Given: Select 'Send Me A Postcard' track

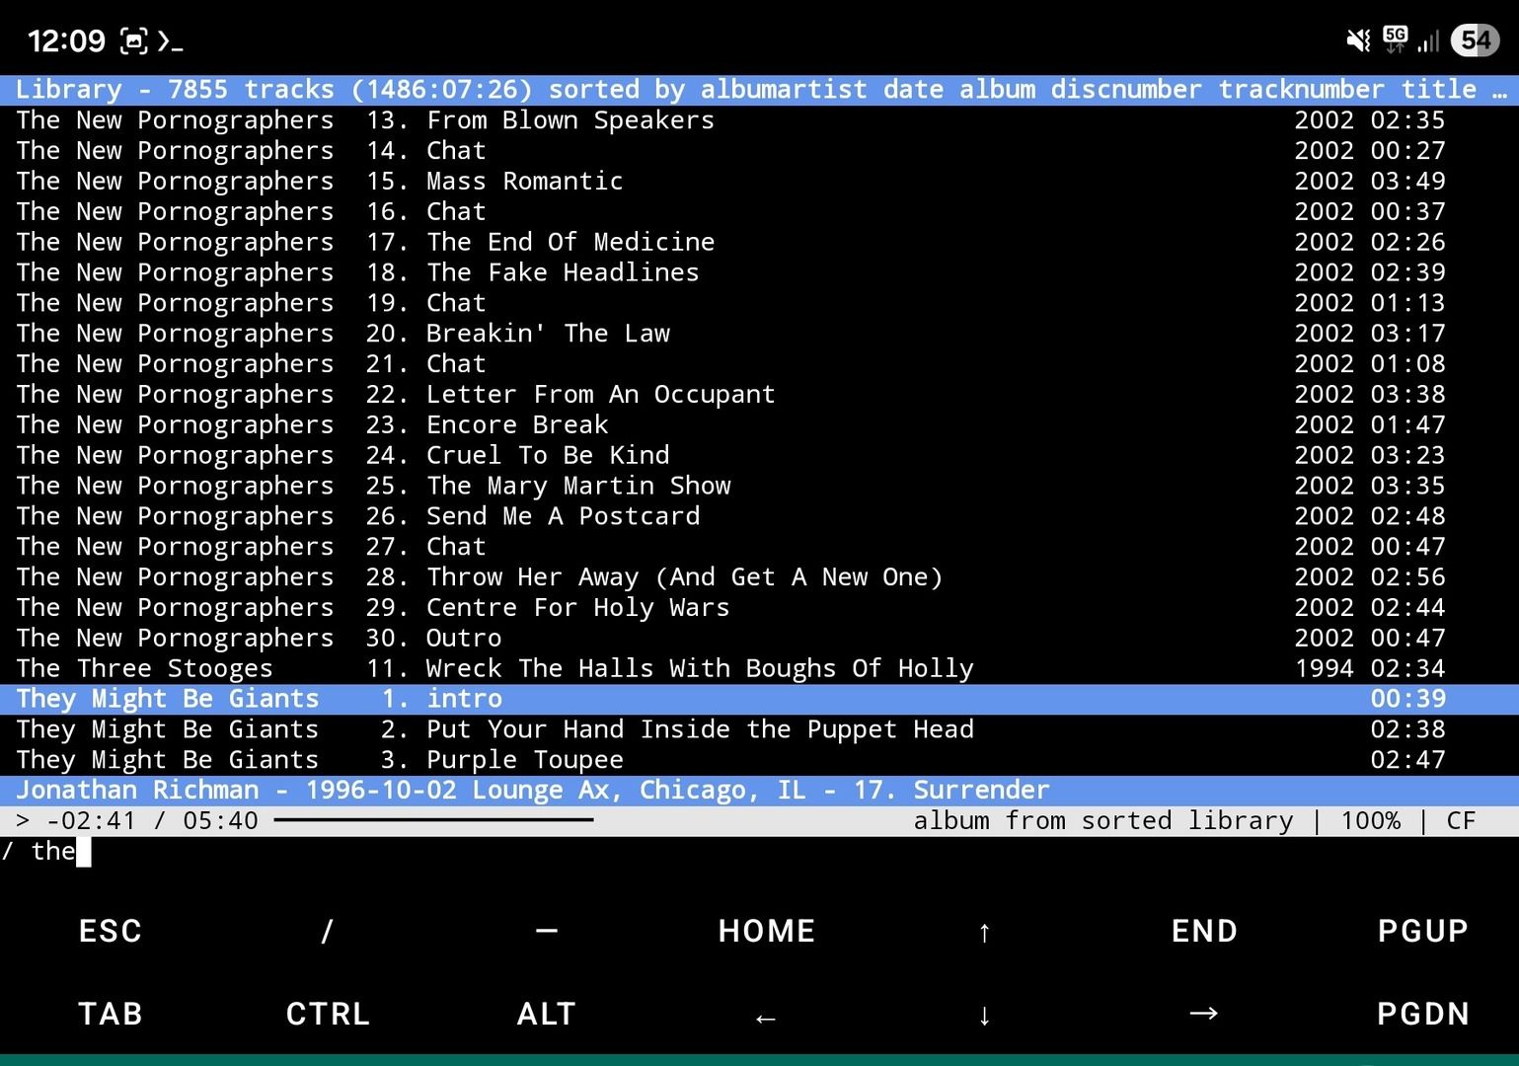Looking at the screenshot, I should click(759, 516).
